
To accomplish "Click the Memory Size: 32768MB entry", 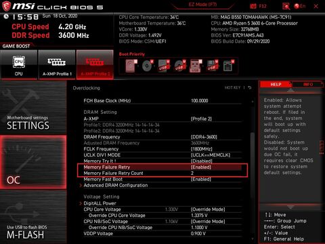I will click(x=235, y=29).
